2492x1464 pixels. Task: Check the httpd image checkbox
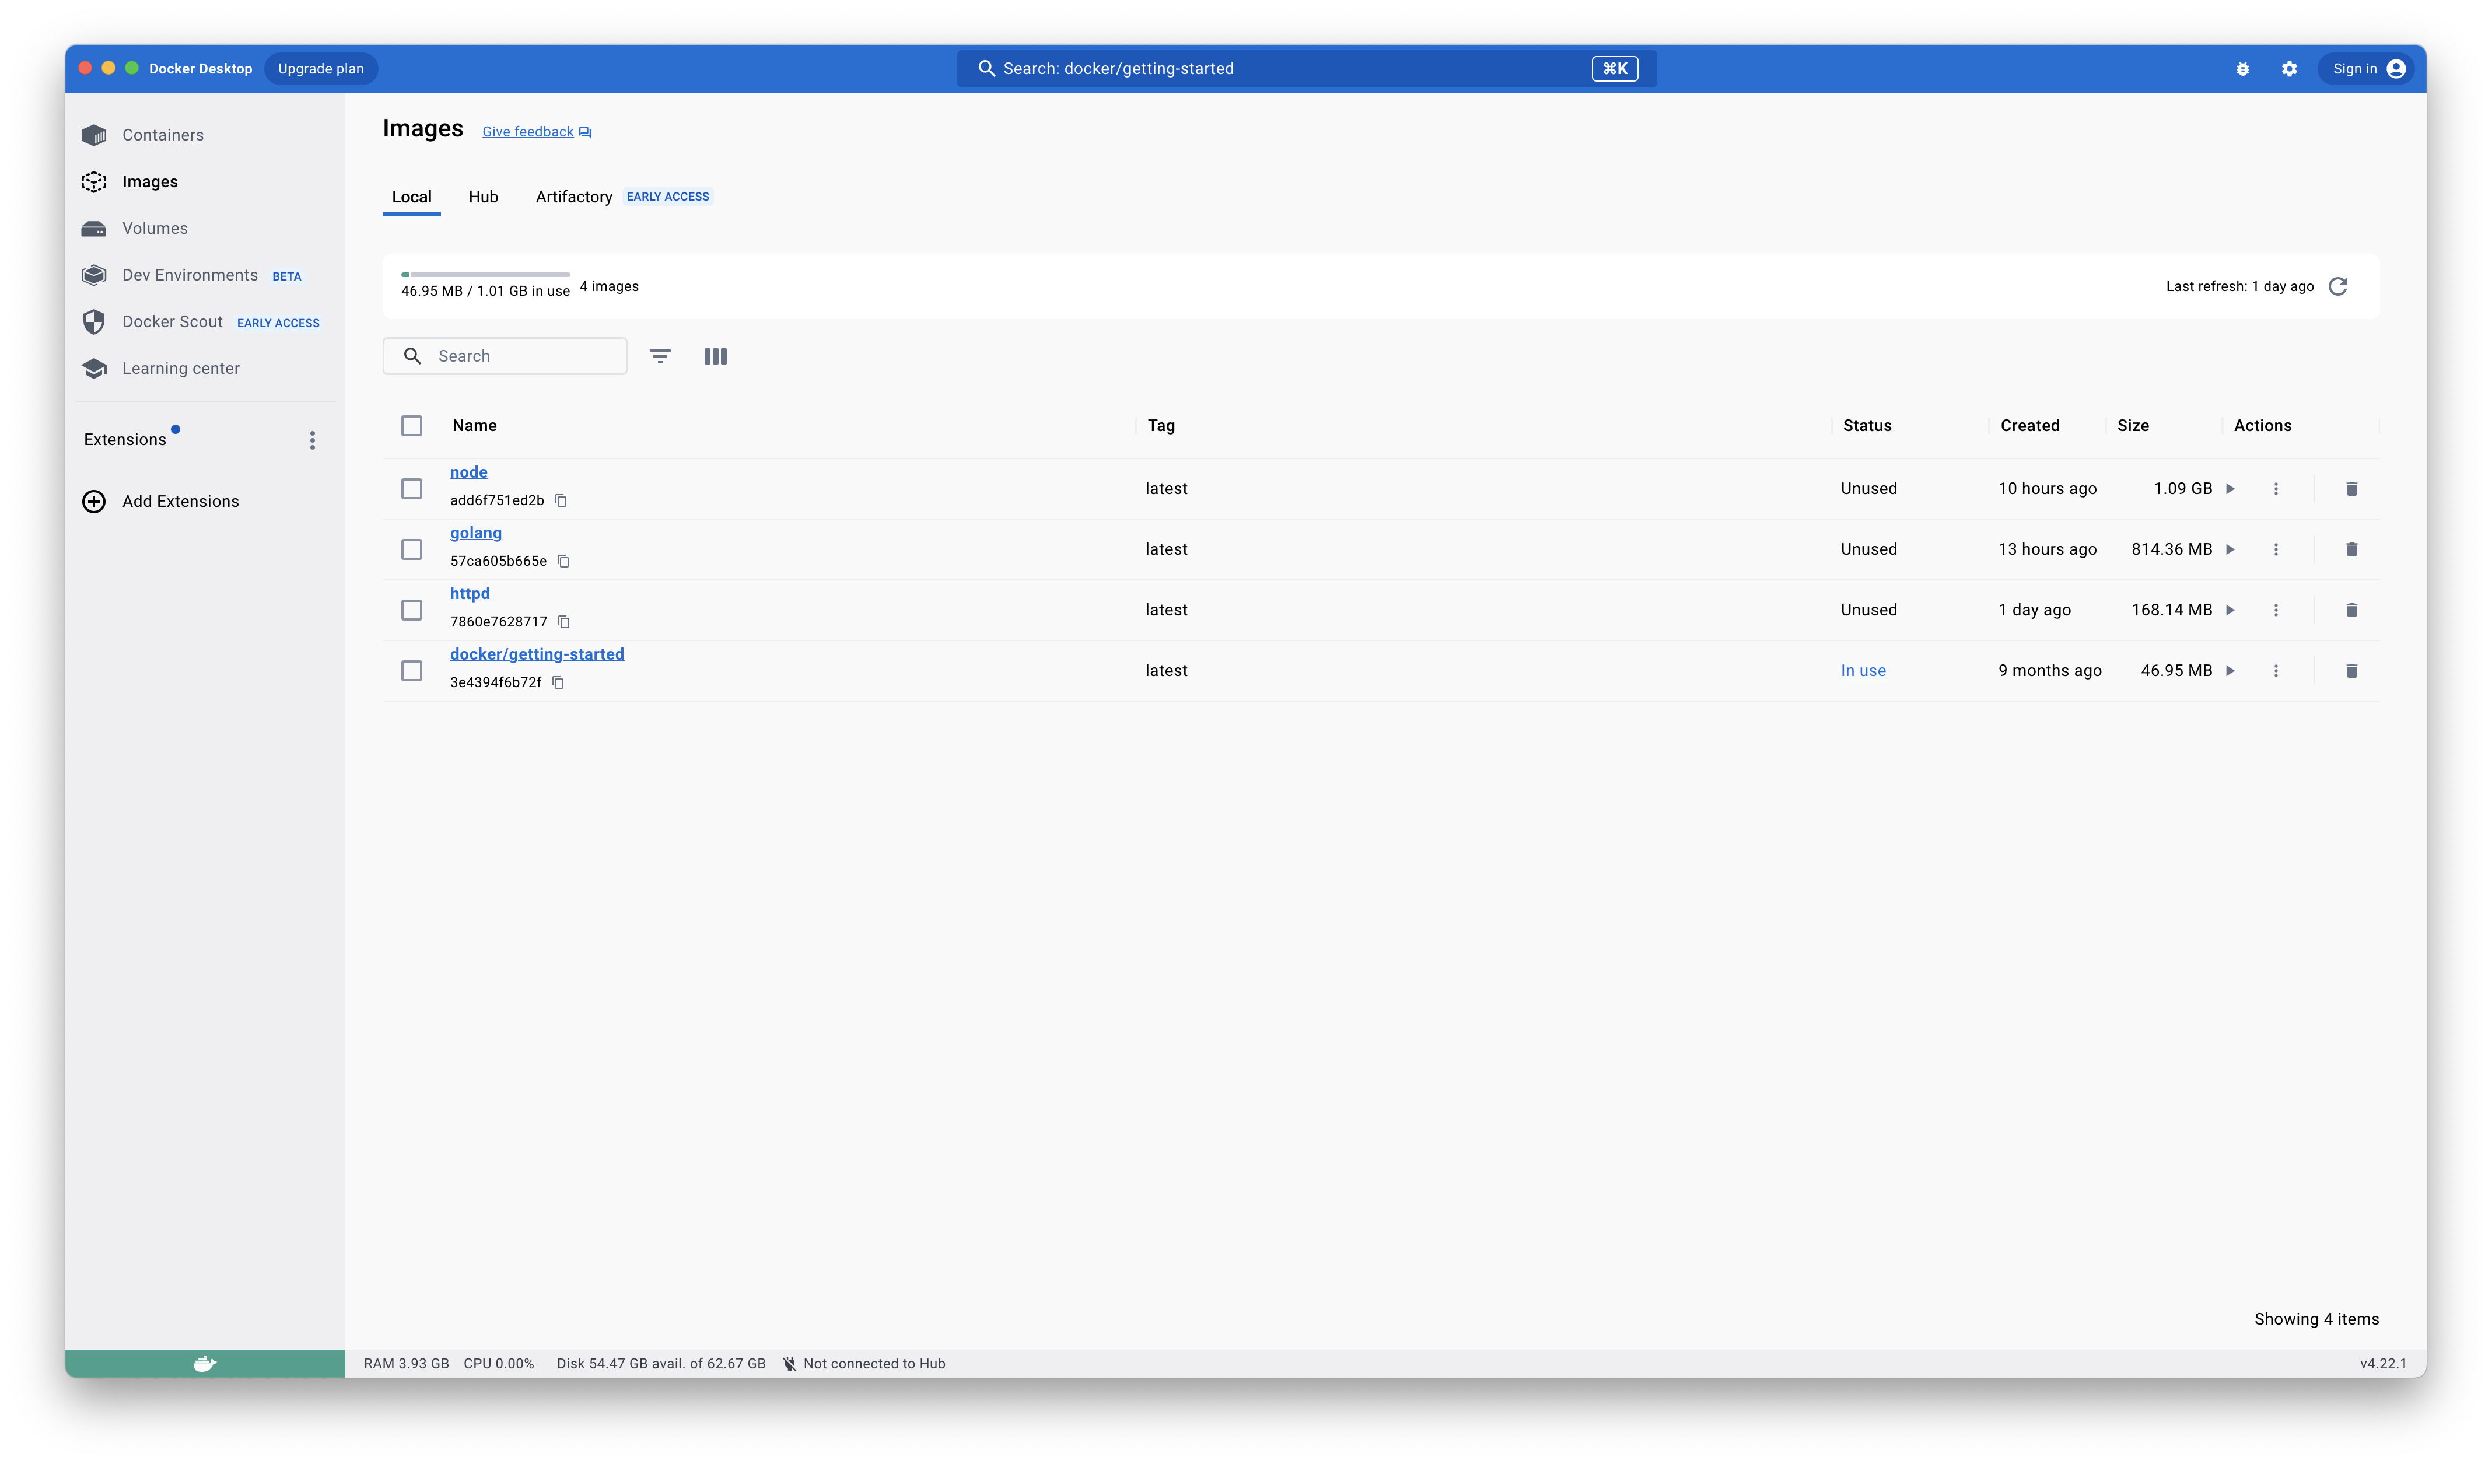[411, 611]
